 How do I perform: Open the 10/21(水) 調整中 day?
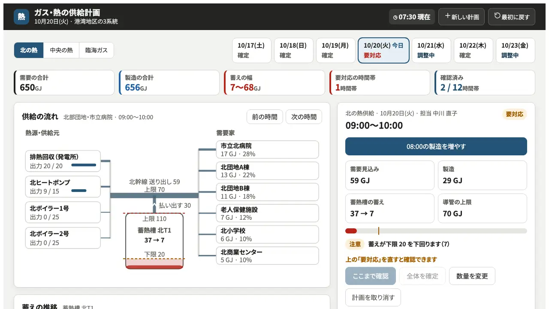coord(431,51)
